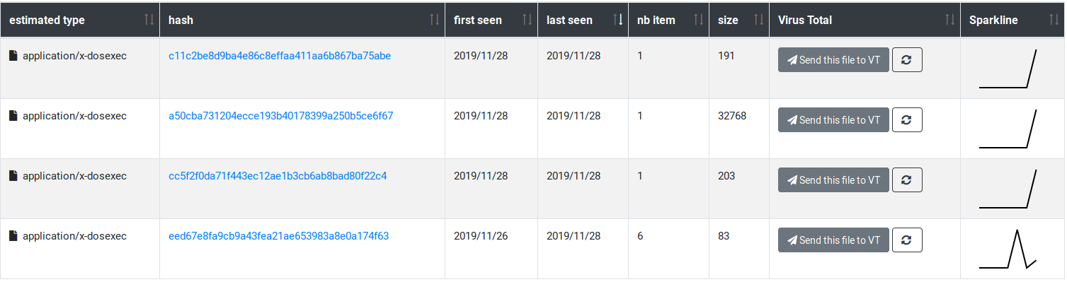Open hash c11c2be8d9ba4e86c8effaa411aa6b867ba75abe

pos(280,56)
